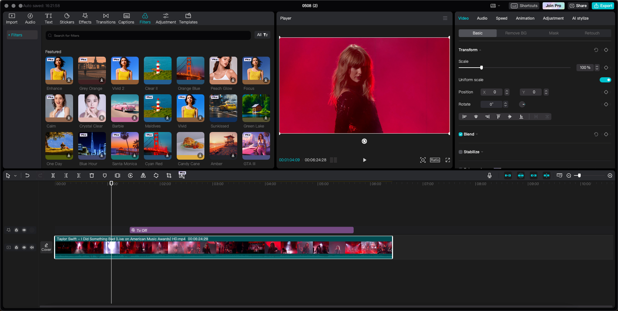The image size is (618, 311).
Task: Open the Transitions tab
Action: [x=106, y=19]
